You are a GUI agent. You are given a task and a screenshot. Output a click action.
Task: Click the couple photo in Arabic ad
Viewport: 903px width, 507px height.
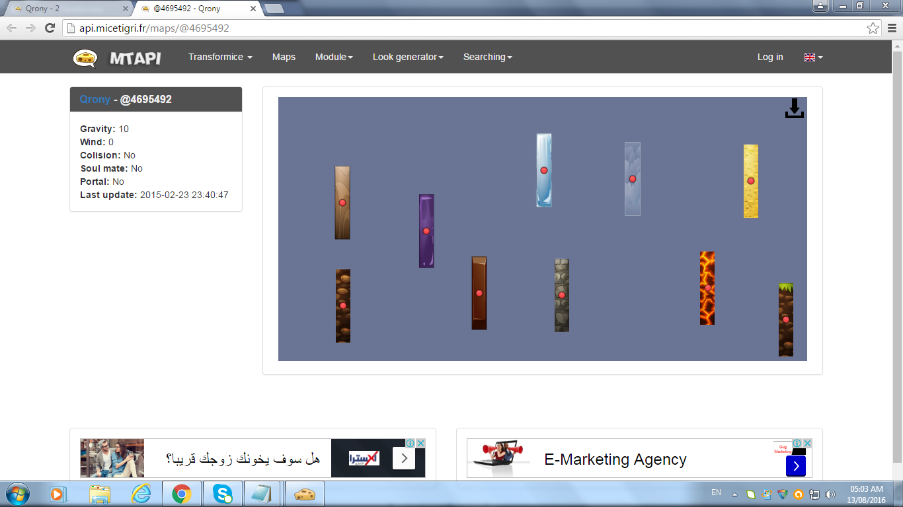click(x=112, y=458)
